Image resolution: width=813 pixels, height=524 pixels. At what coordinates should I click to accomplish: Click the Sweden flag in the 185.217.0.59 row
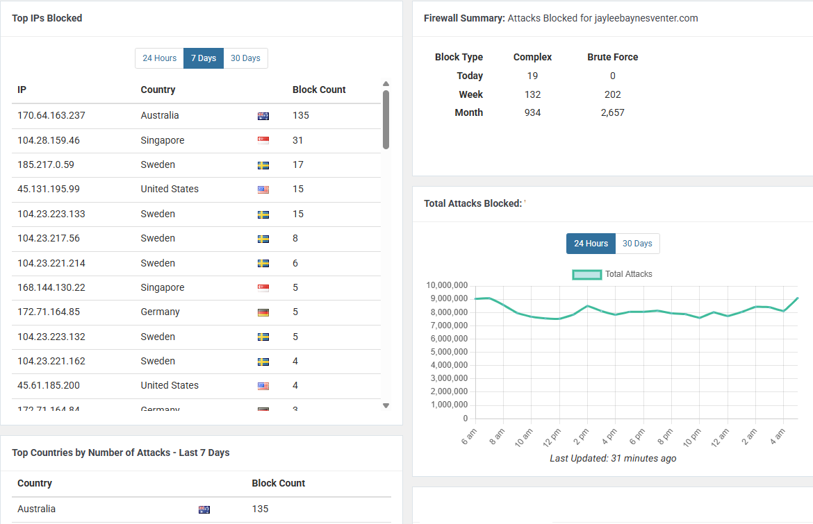click(x=263, y=165)
